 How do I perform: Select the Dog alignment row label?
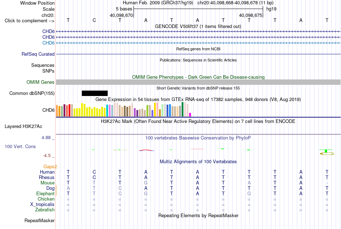[x=51, y=188]
